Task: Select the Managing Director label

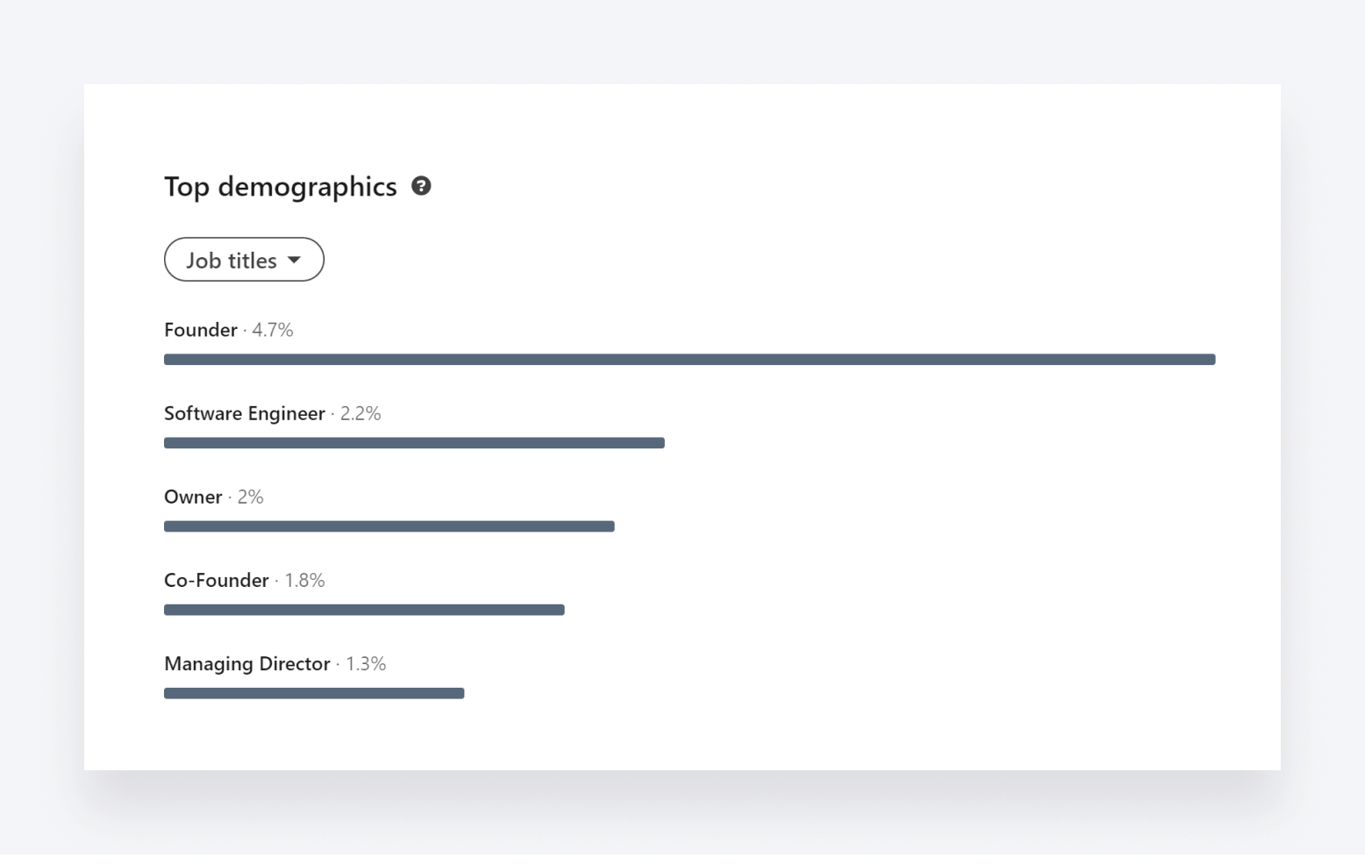Action: pyautogui.click(x=247, y=663)
